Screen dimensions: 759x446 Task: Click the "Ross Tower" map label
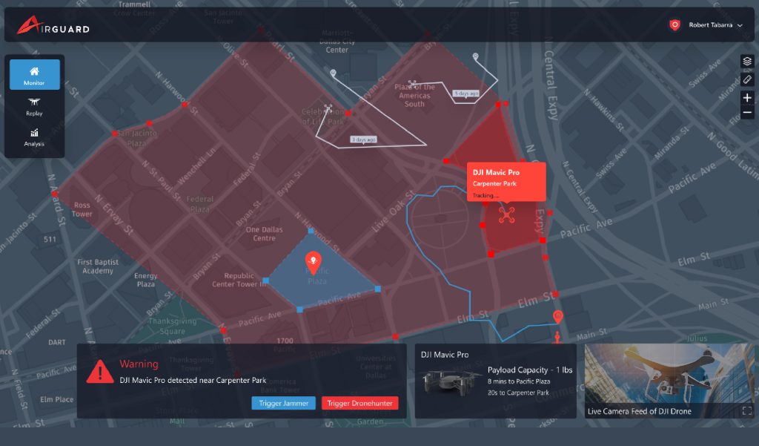(82, 209)
